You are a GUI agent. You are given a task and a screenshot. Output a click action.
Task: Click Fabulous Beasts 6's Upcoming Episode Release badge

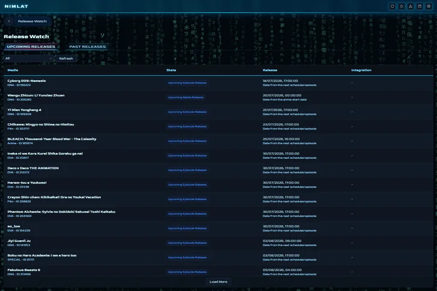(x=188, y=272)
